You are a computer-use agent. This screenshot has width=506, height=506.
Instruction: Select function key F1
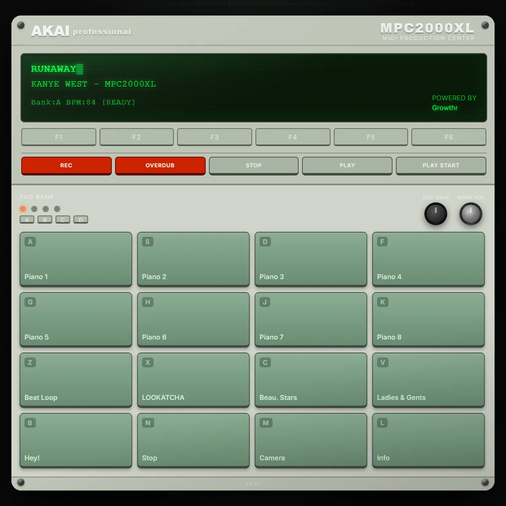pyautogui.click(x=59, y=137)
